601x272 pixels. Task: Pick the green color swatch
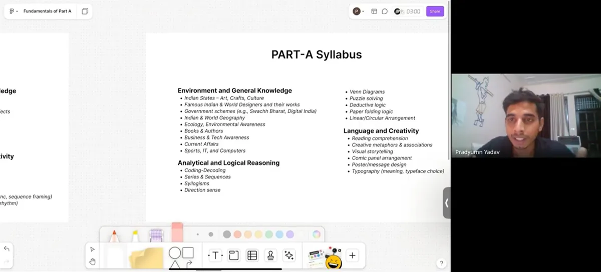point(269,234)
